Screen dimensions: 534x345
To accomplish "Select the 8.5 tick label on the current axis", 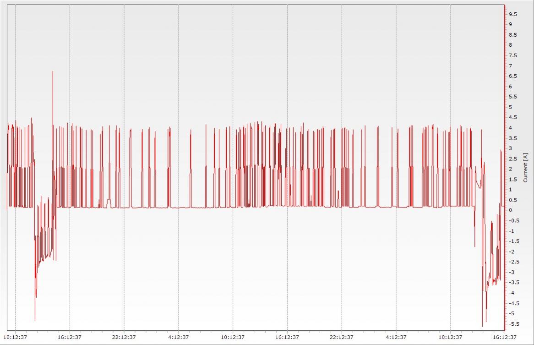I will (513, 35).
